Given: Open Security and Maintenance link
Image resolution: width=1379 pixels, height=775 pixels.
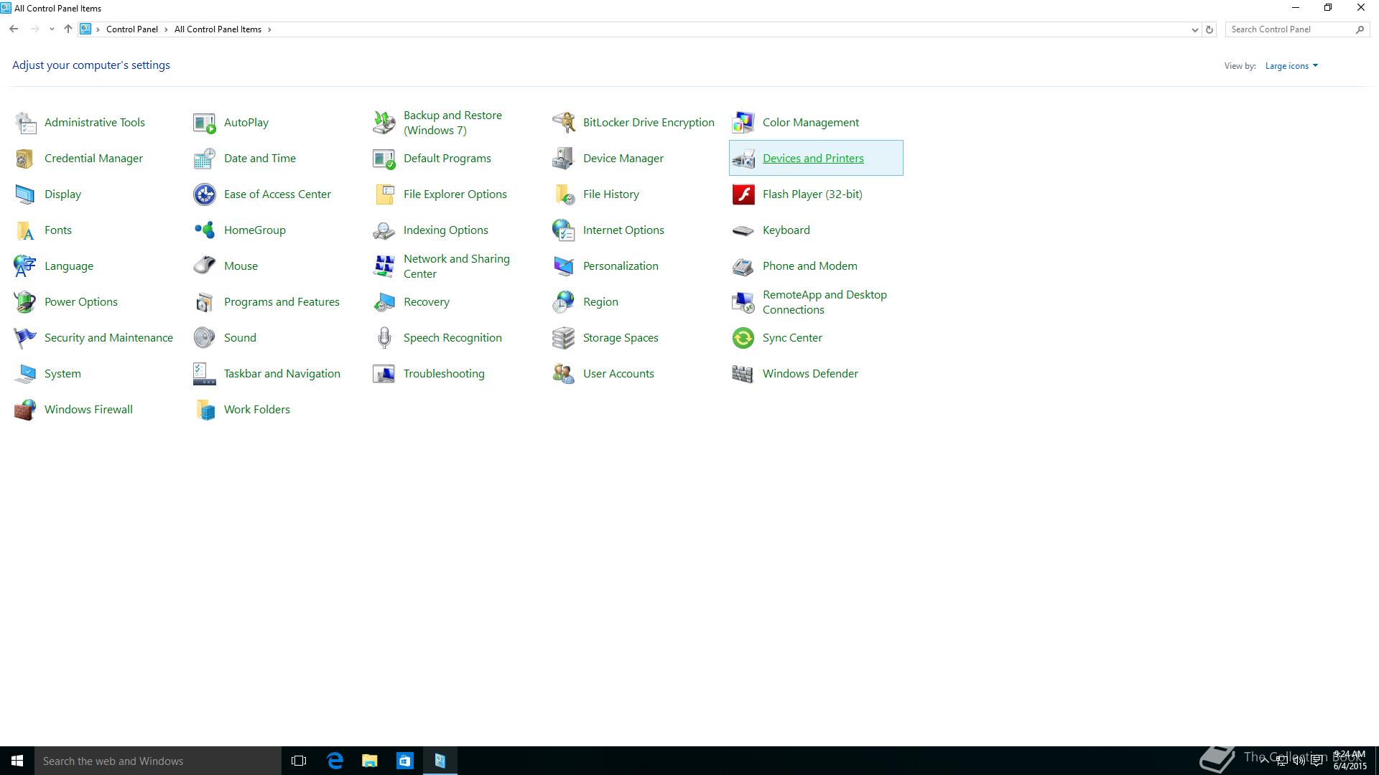Looking at the screenshot, I should coord(108,338).
